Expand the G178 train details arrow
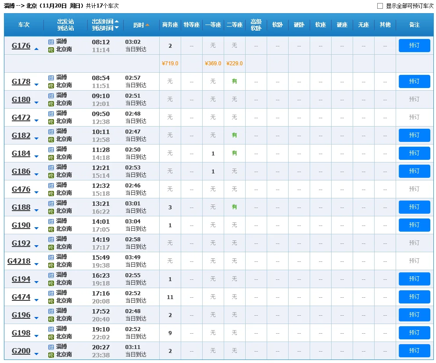436x363 pixels. click(x=36, y=85)
